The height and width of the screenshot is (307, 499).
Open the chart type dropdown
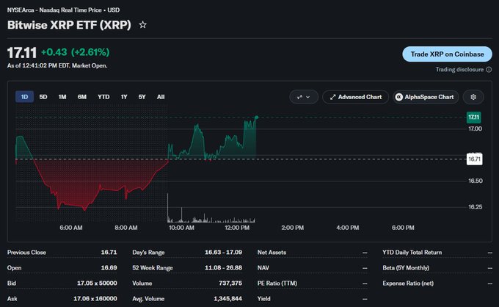tap(304, 97)
